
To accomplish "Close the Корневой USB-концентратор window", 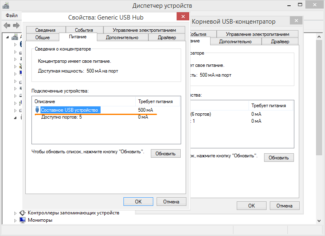I will [296, 21].
